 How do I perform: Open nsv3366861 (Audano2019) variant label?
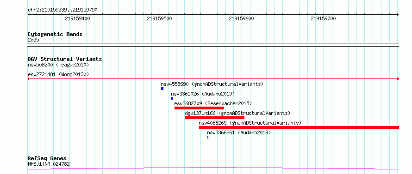239,132
